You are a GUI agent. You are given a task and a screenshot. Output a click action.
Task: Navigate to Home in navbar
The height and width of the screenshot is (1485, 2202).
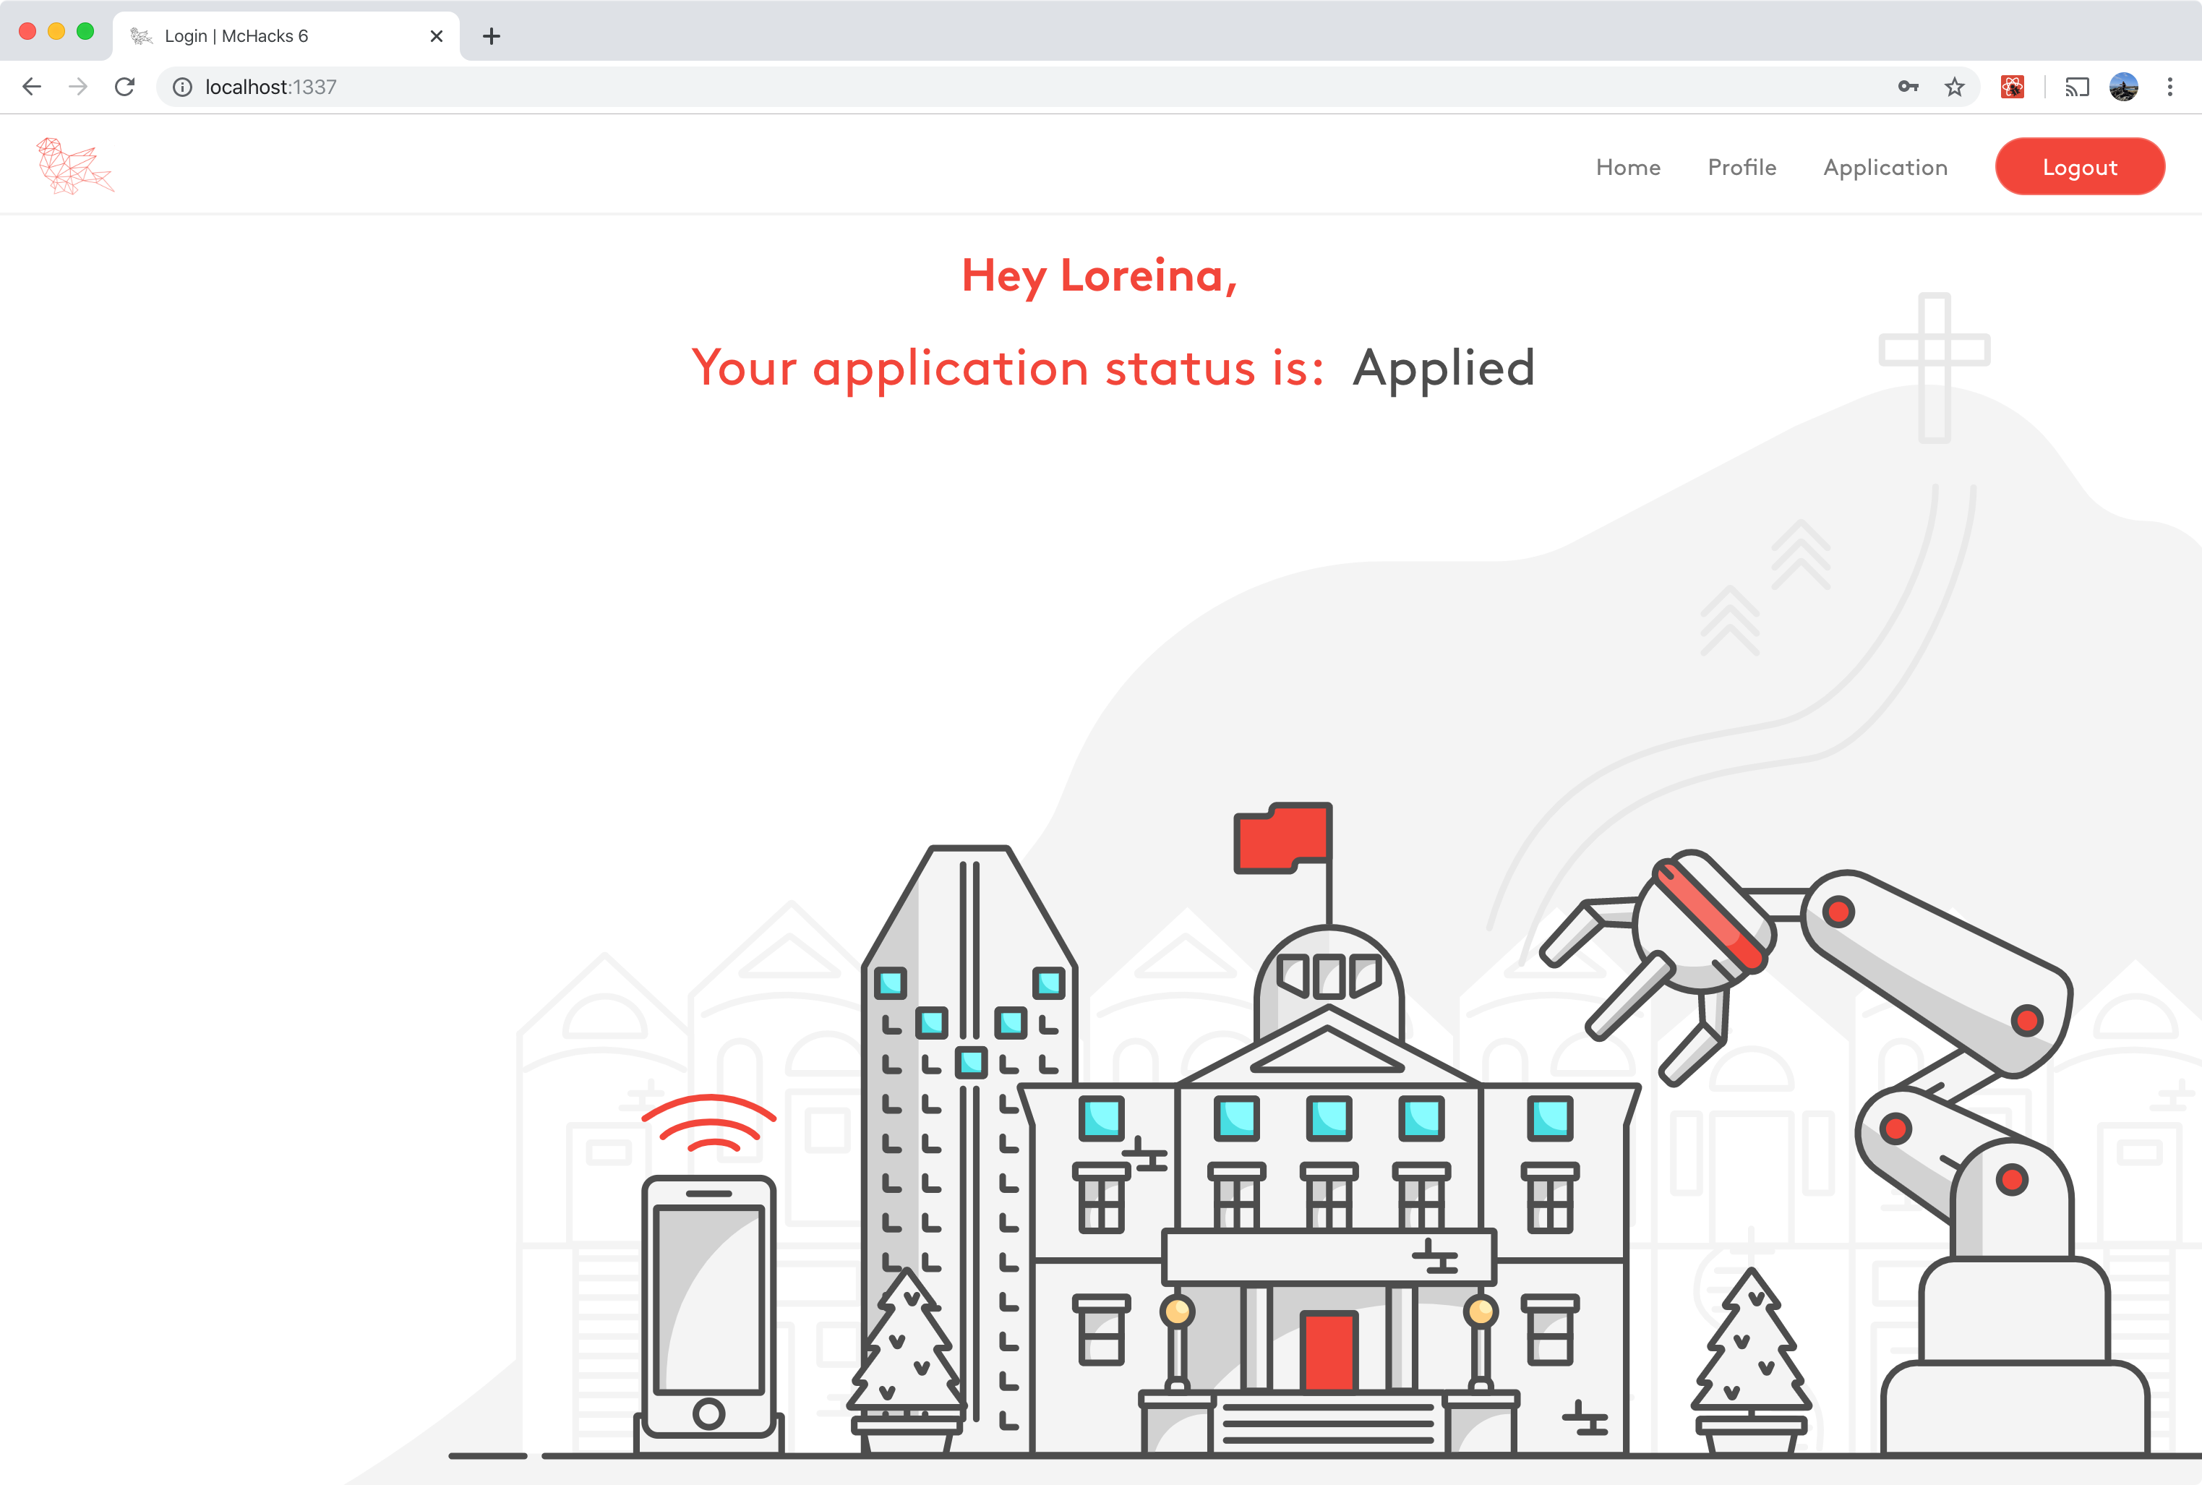[1627, 168]
